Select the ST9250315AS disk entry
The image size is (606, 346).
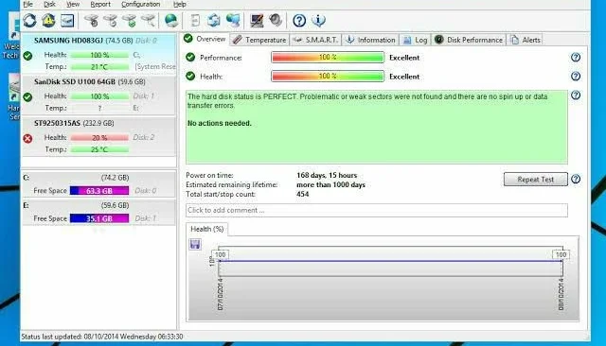tap(98, 136)
